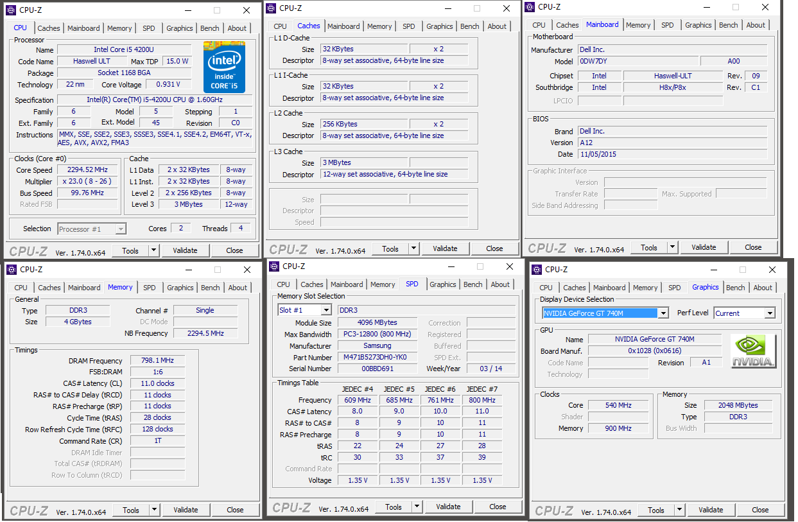The width and height of the screenshot is (798, 522).
Task: Select the Graphics tab in the Mainboard-tab window
Action: click(698, 25)
